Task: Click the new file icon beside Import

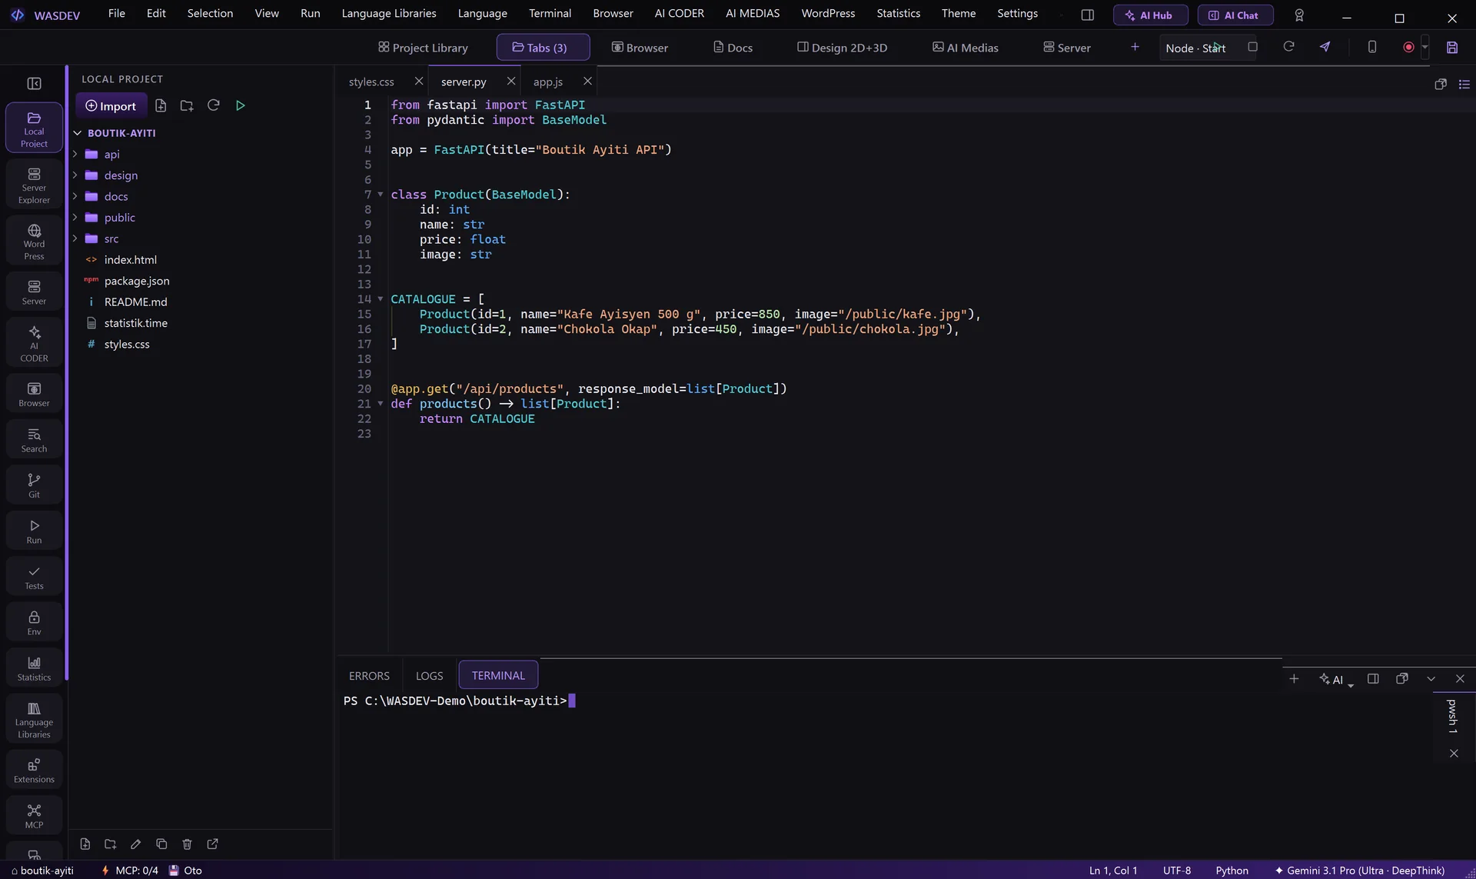Action: coord(161,105)
